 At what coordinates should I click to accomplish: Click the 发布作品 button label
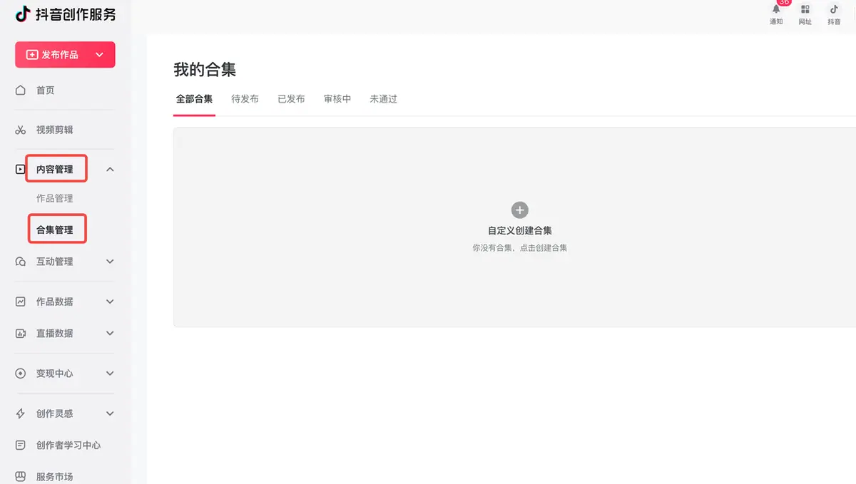[60, 55]
